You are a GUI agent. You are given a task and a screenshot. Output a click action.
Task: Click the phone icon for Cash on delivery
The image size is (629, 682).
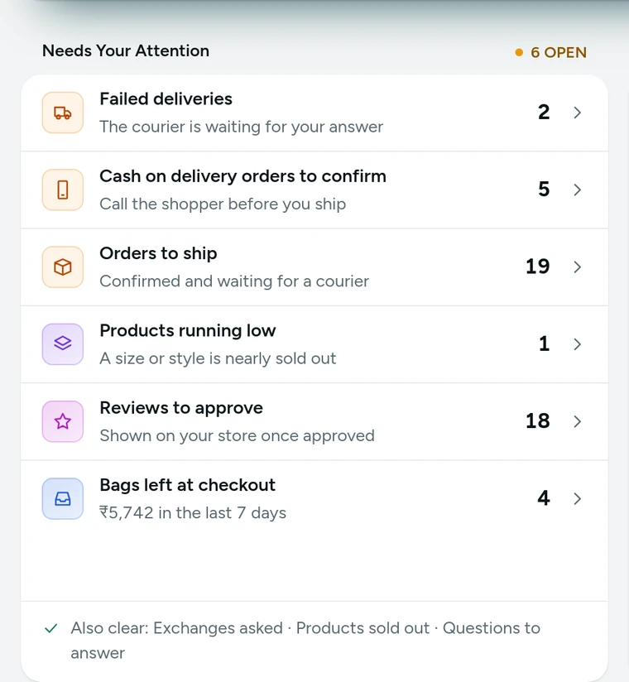click(63, 190)
